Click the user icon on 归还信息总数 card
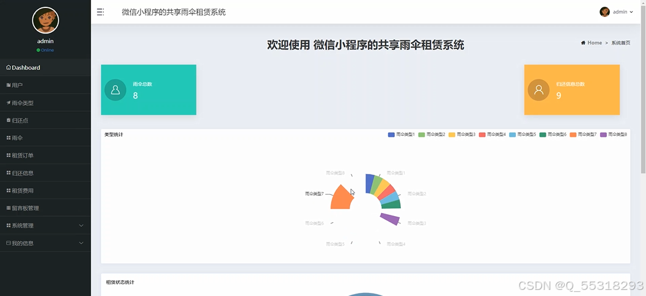This screenshot has width=646, height=296. (538, 90)
